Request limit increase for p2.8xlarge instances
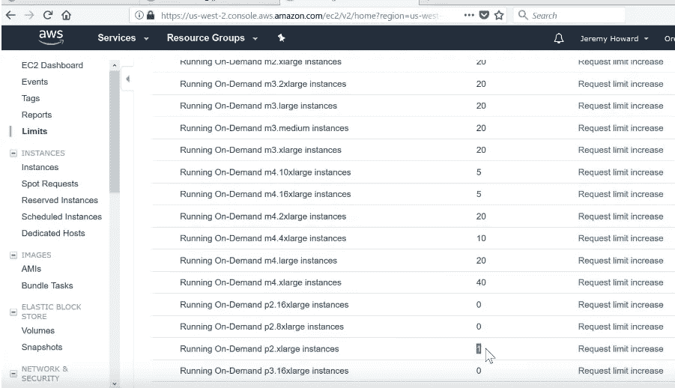This screenshot has height=388, width=675. pyautogui.click(x=620, y=327)
